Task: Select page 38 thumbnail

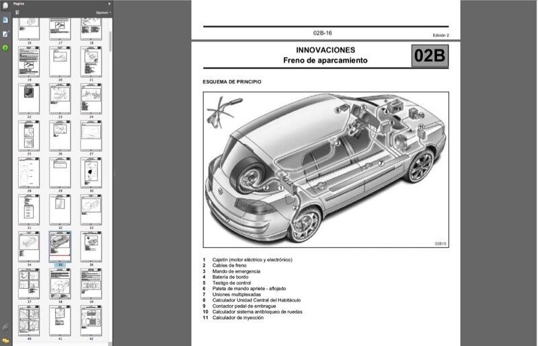Action: click(60, 284)
